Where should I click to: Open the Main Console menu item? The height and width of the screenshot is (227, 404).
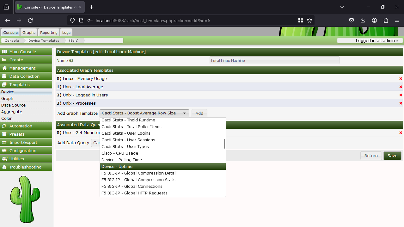[x=26, y=52]
